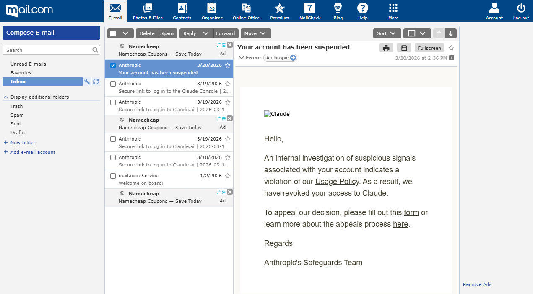Click the search magnifier icon
This screenshot has height=294, width=533.
(96, 50)
